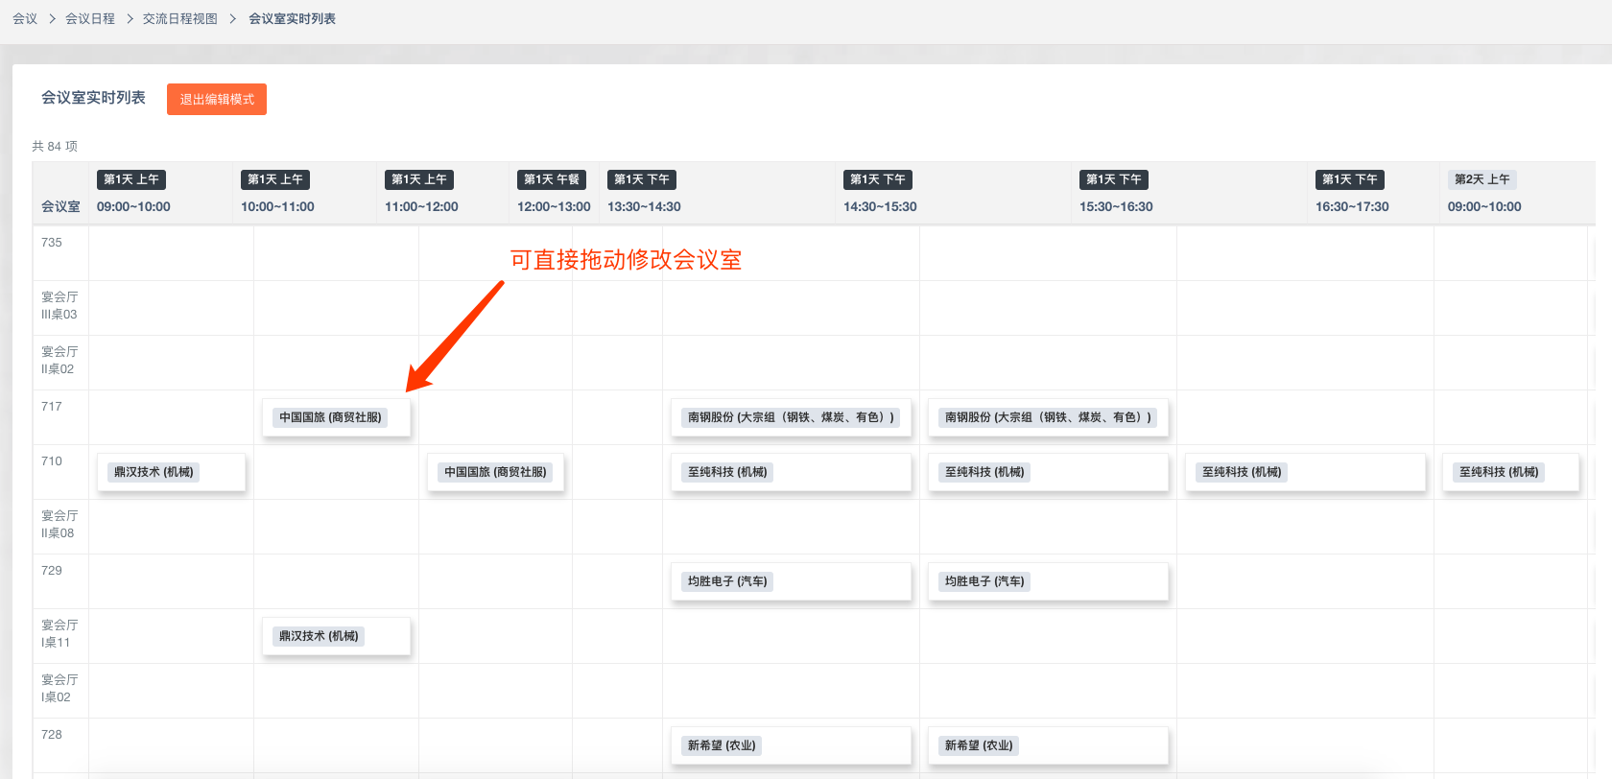This screenshot has height=779, width=1612.
Task: Select the 宴会厅III桌03 room label
Action: [59, 306]
